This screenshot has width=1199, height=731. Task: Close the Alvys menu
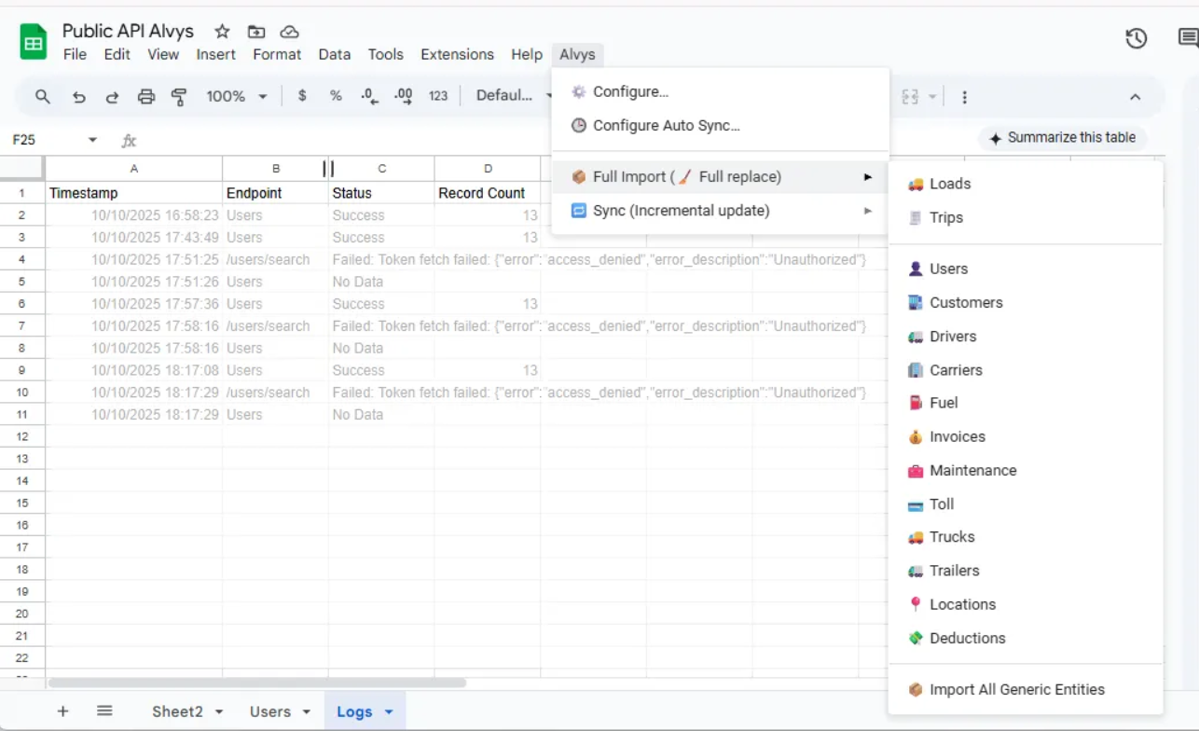click(x=577, y=54)
